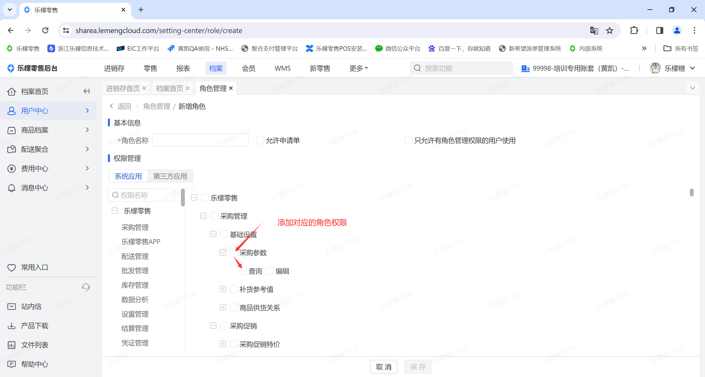705x377 pixels.
Task: Switch to 第三方应用 tab
Action: [x=170, y=176]
